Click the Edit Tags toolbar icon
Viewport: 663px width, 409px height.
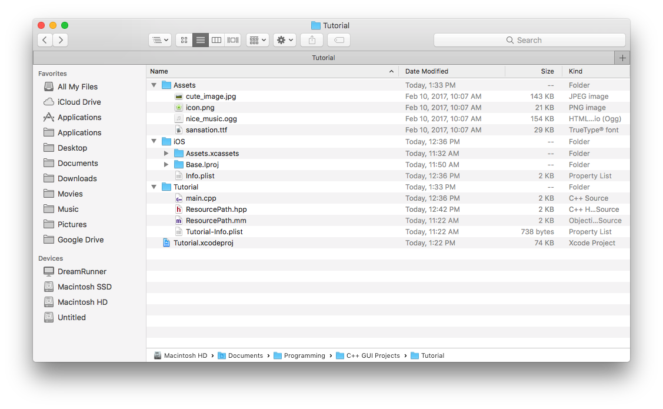[x=338, y=39]
